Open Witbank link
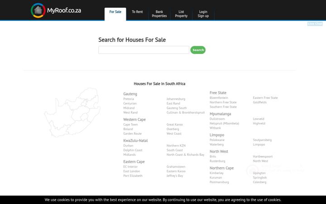The image size is (326, 204). (215, 128)
